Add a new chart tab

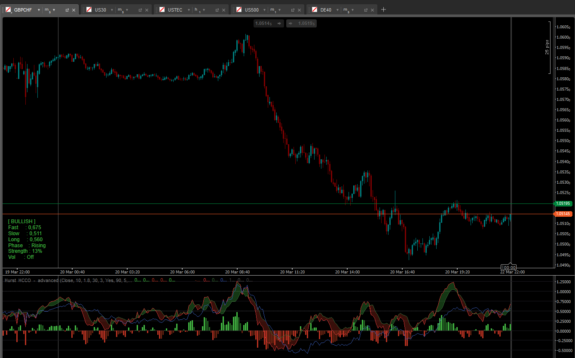tap(384, 9)
